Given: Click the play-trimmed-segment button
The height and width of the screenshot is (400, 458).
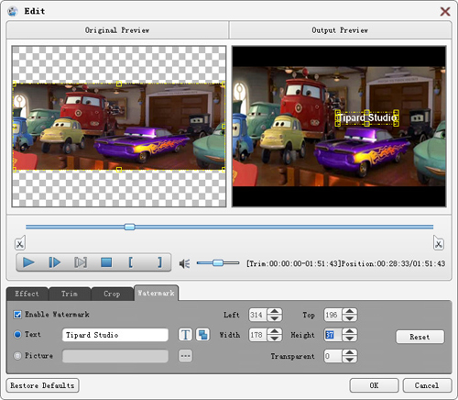Looking at the screenshot, I should point(81,262).
